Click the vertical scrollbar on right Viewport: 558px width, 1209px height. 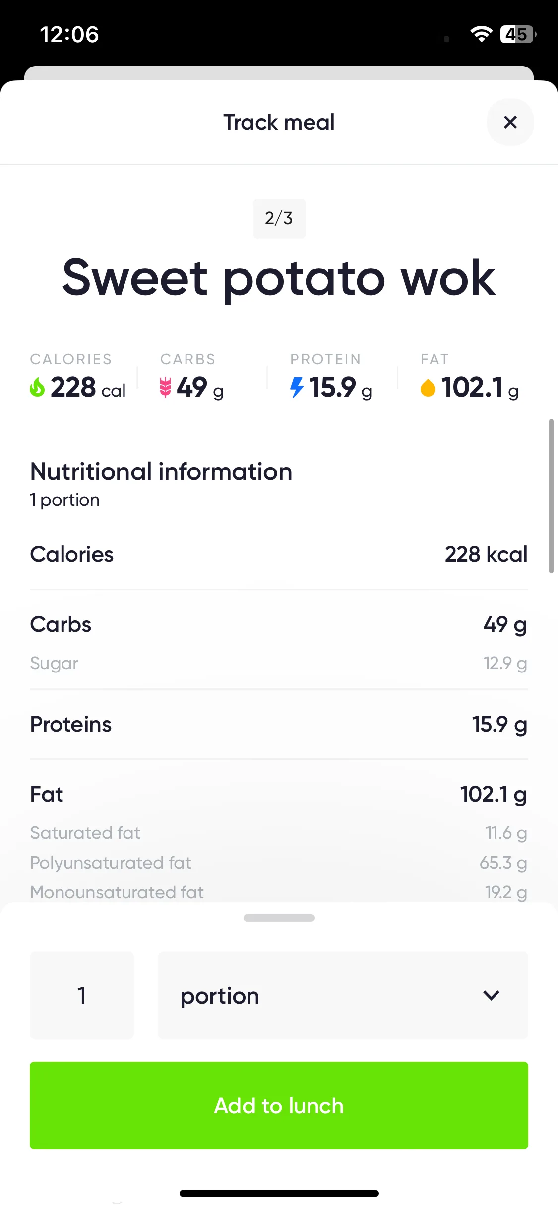[x=551, y=496]
